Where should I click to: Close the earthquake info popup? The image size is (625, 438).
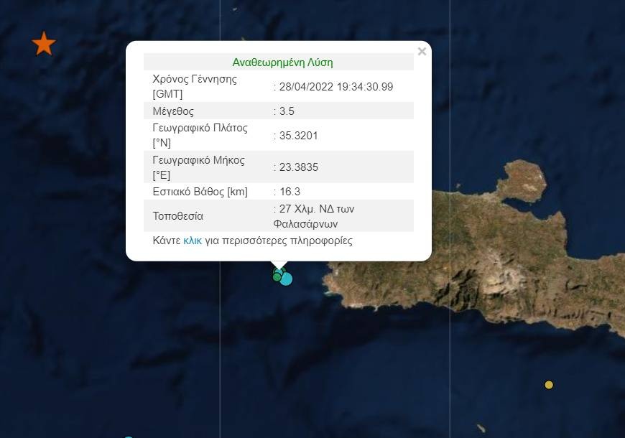point(422,52)
